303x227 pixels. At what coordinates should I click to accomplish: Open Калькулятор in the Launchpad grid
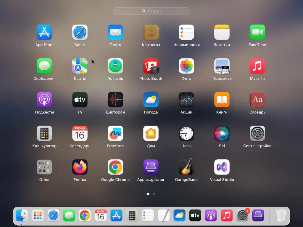[44, 133]
